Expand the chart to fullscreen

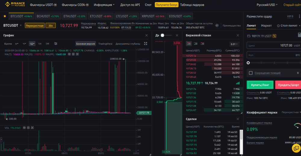pos(146,44)
